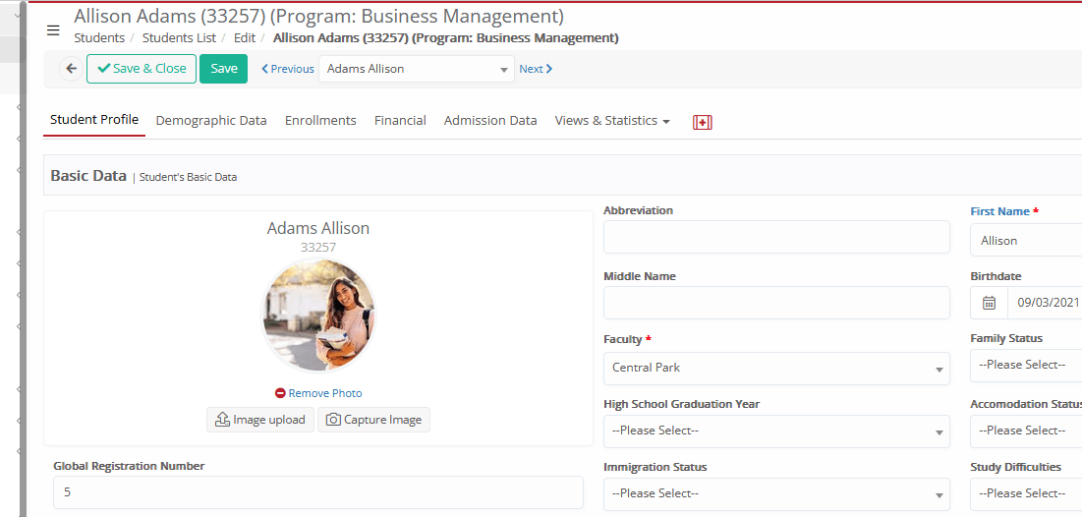Expand Views & Statistics menu
Screen dimensions: 1082x517
[612, 121]
